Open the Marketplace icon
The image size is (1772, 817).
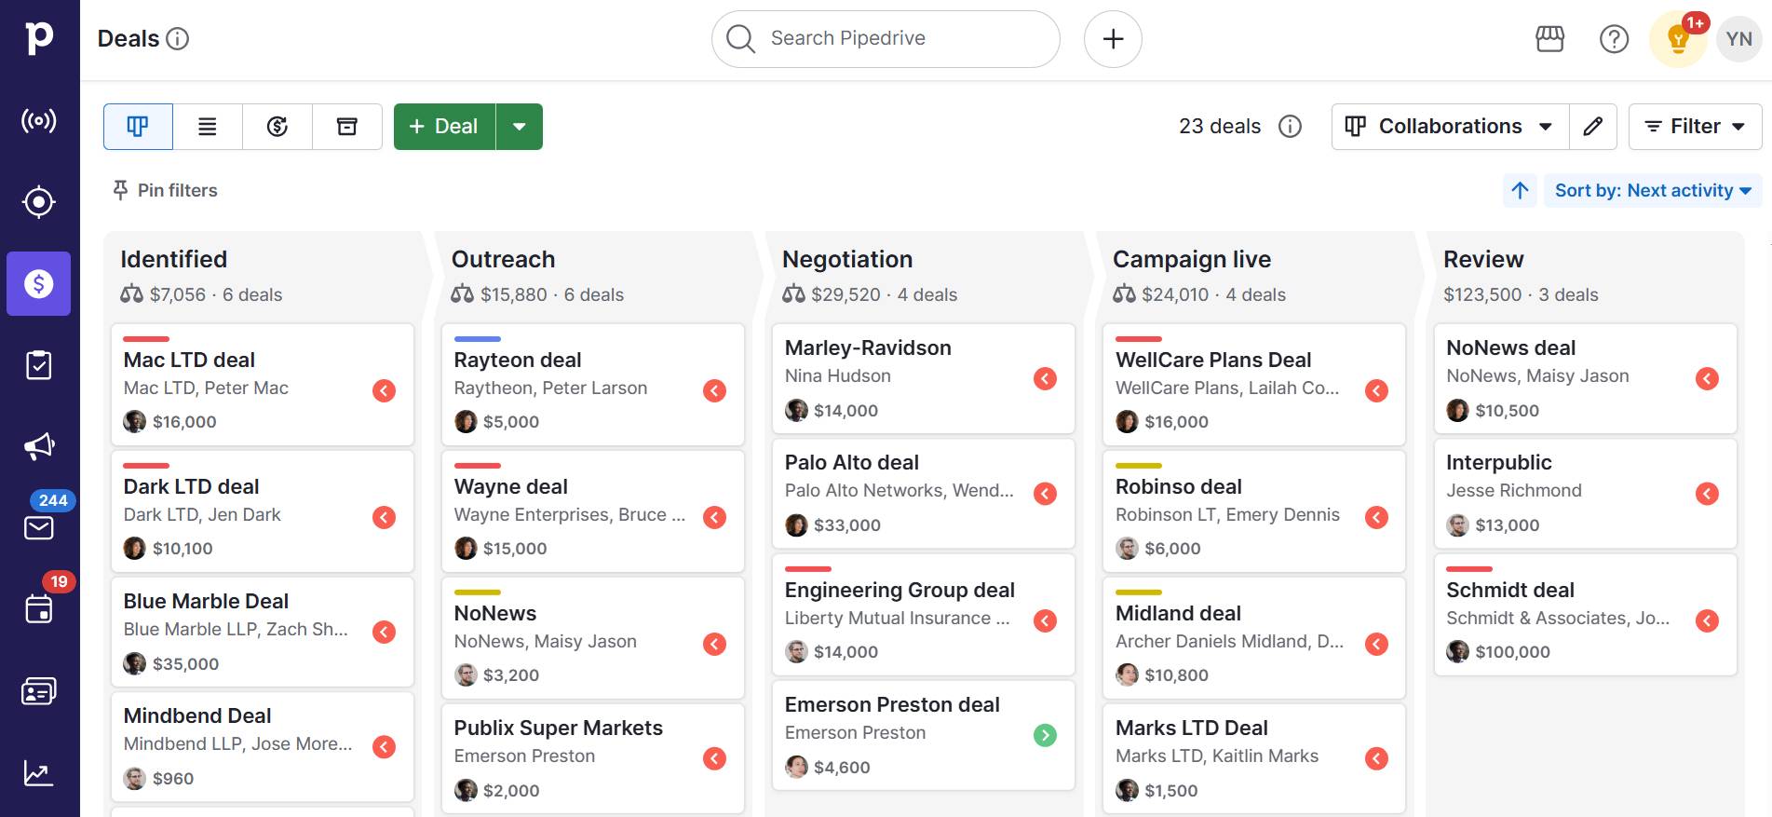[1549, 38]
